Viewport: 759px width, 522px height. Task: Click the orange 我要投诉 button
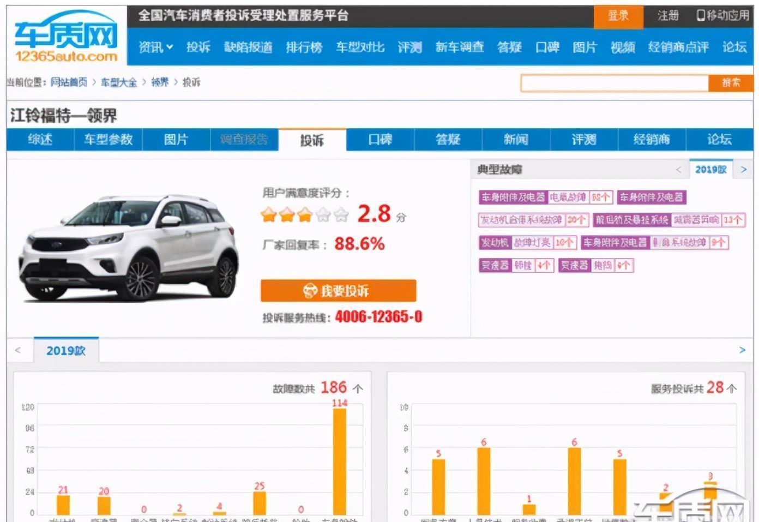coord(338,291)
